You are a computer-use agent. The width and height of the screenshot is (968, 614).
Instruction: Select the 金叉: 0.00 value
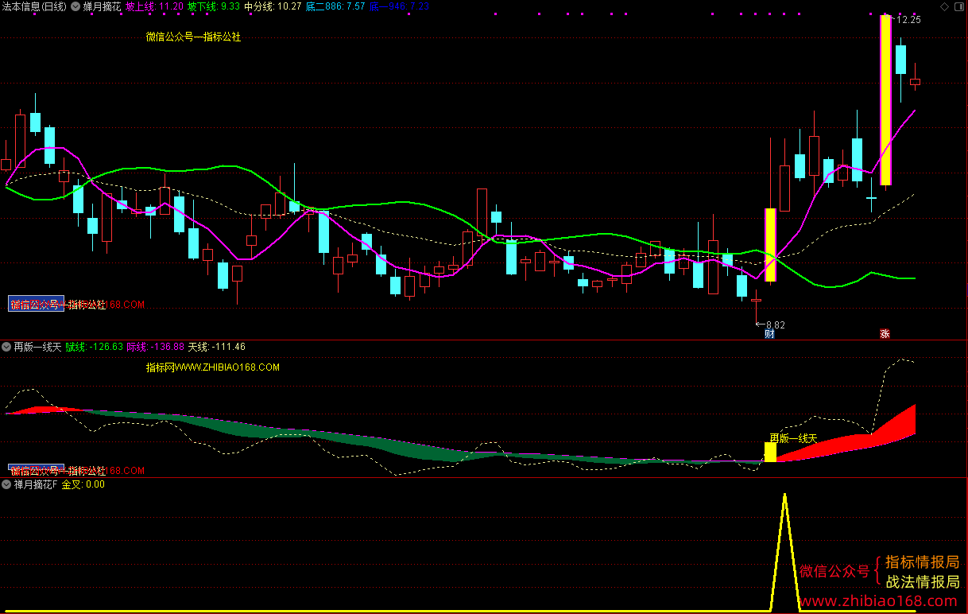point(83,484)
